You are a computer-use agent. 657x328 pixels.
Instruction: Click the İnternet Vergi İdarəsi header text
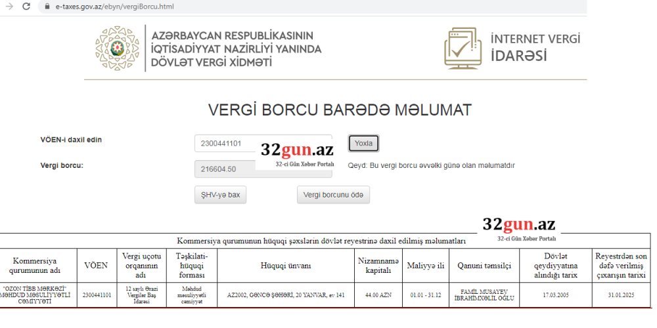point(535,47)
